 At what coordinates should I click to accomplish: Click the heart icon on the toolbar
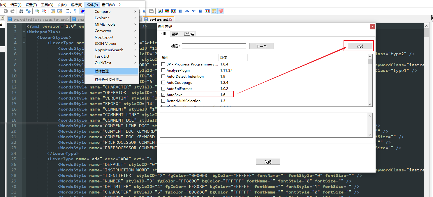pyautogui.click(x=221, y=11)
